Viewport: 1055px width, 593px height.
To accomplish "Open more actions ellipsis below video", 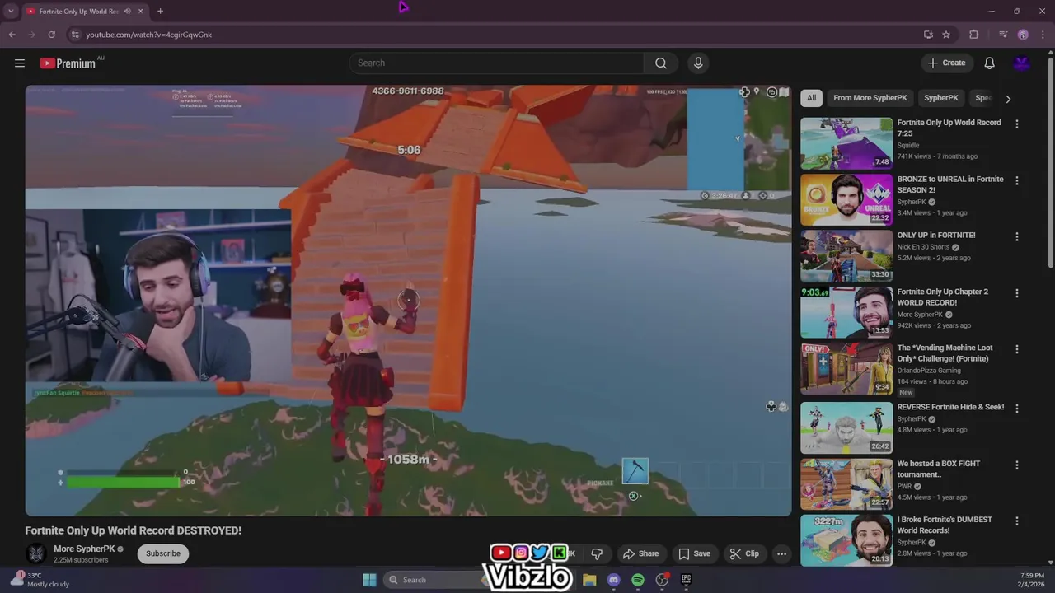I will tap(781, 553).
